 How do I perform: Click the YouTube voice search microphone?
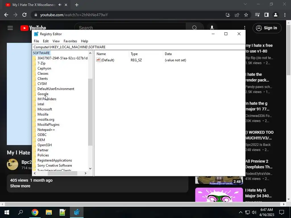pyautogui.click(x=212, y=28)
